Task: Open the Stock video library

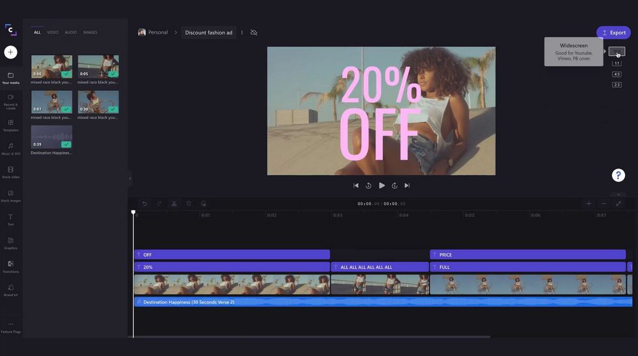Action: pyautogui.click(x=10, y=172)
